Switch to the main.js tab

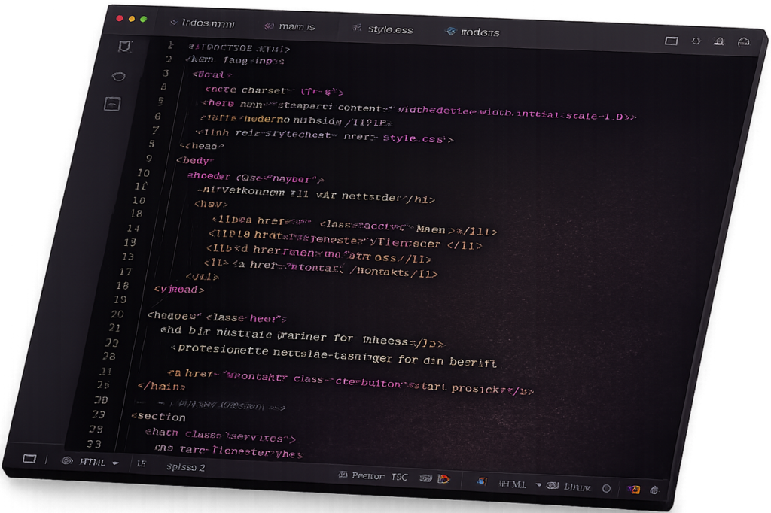[x=297, y=26]
